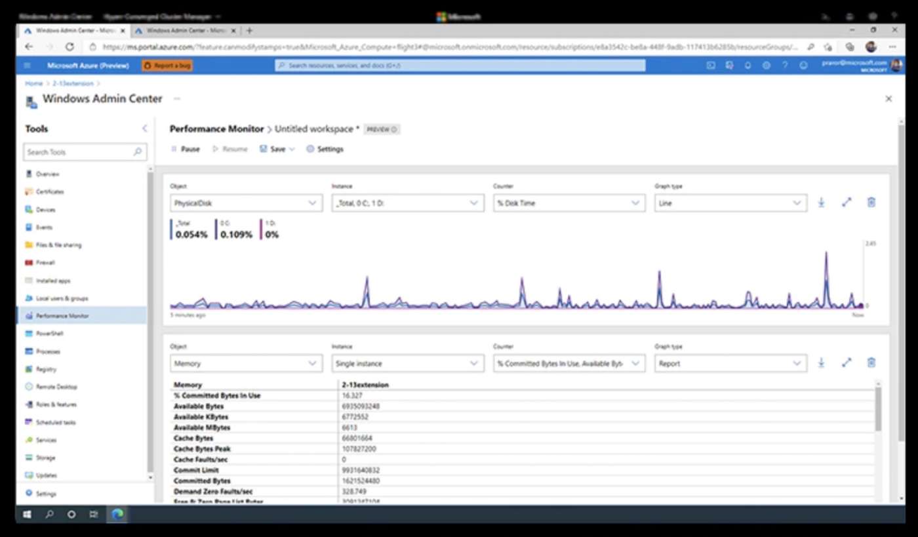Expand the Memory report to fullscreen
Image resolution: width=918 pixels, height=537 pixels.
[x=846, y=363]
